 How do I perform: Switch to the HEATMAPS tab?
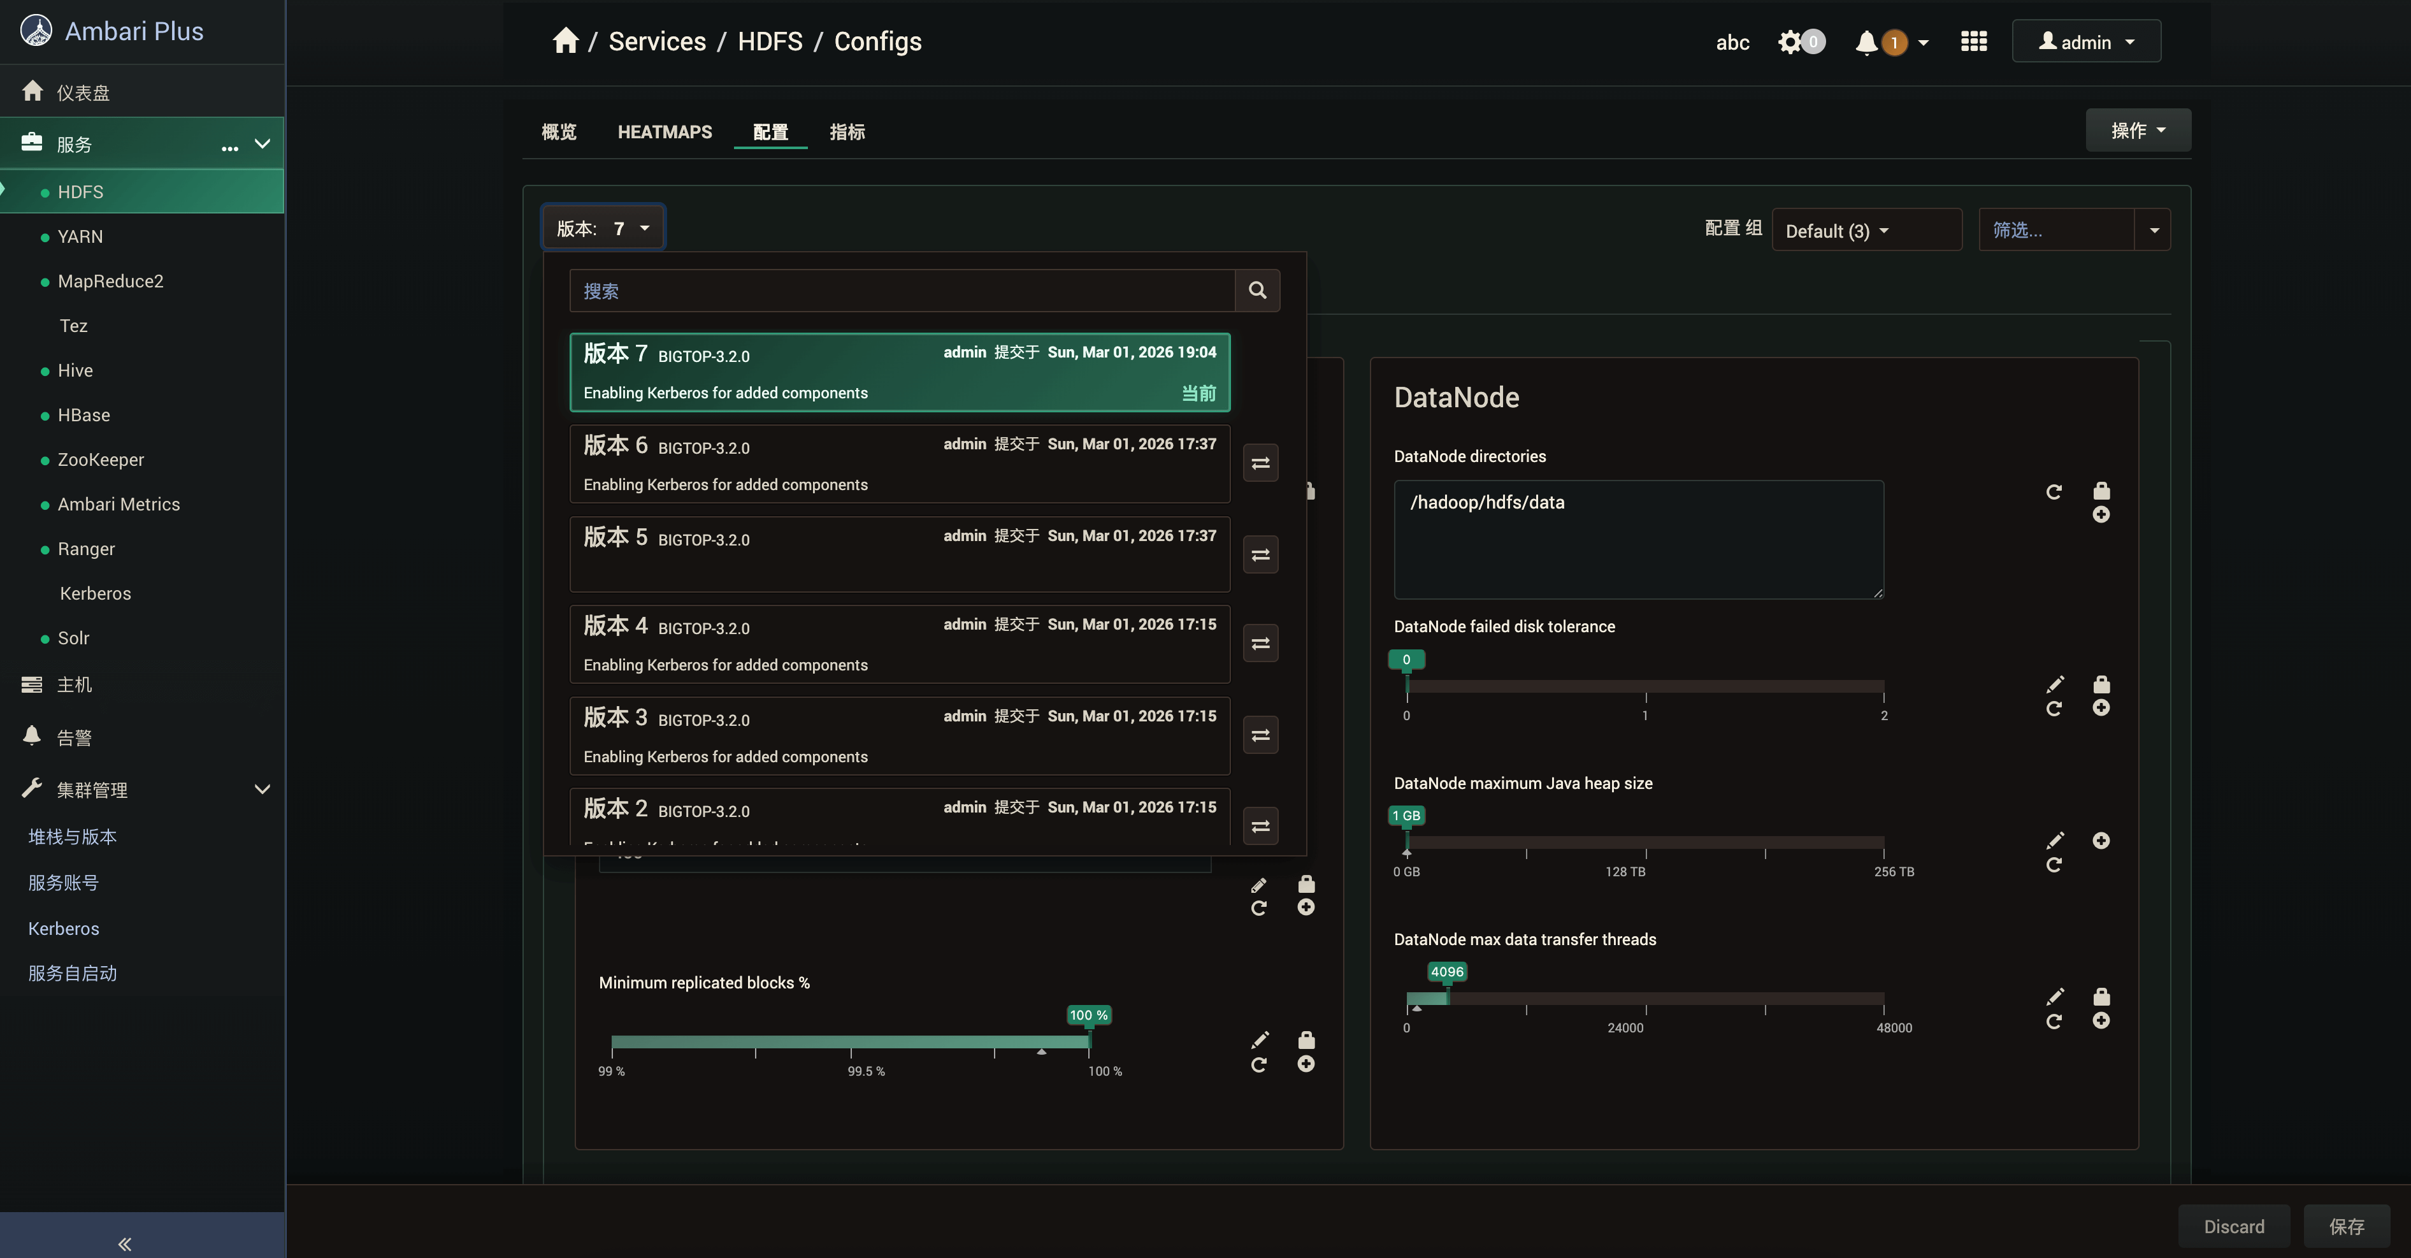[665, 132]
